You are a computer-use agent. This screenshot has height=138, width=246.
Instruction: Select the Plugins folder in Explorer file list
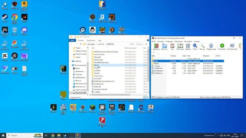pyautogui.click(x=97, y=68)
